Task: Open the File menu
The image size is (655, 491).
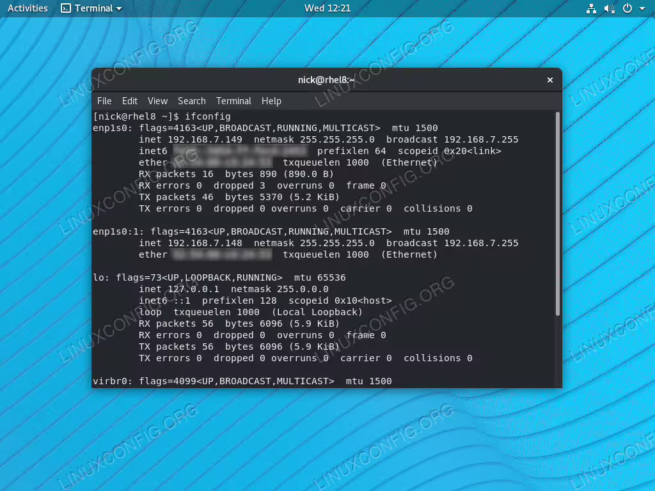Action: (x=104, y=101)
